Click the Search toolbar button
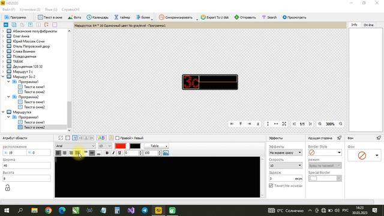The image size is (384, 216). pos(269,17)
